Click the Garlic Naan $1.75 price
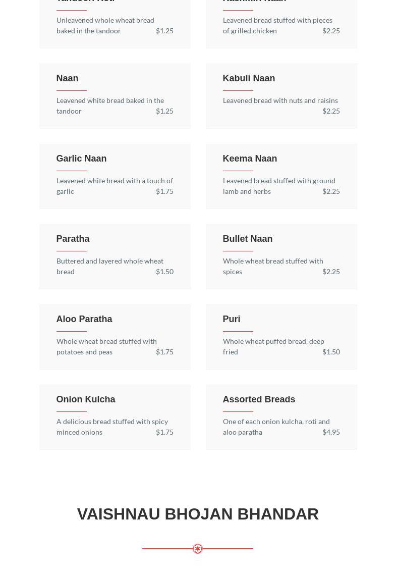The width and height of the screenshot is (396, 573). pyautogui.click(x=164, y=191)
